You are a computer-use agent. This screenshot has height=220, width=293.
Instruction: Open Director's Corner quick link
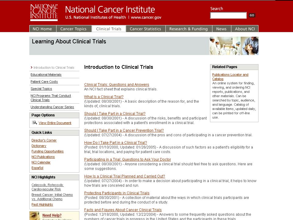(x=44, y=140)
